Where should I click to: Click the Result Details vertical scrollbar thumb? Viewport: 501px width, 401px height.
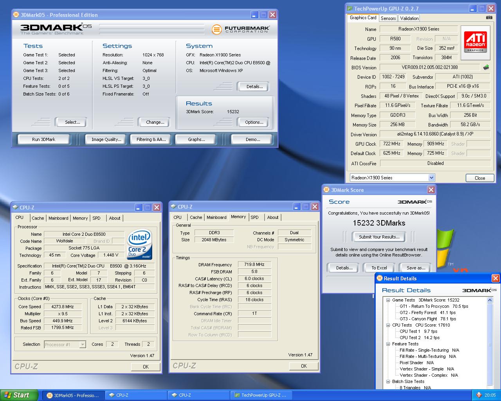[490, 345]
